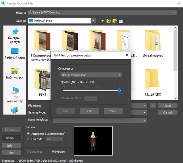Go up one folder level icon
This screenshot has height=163, width=183.
tap(109, 21)
